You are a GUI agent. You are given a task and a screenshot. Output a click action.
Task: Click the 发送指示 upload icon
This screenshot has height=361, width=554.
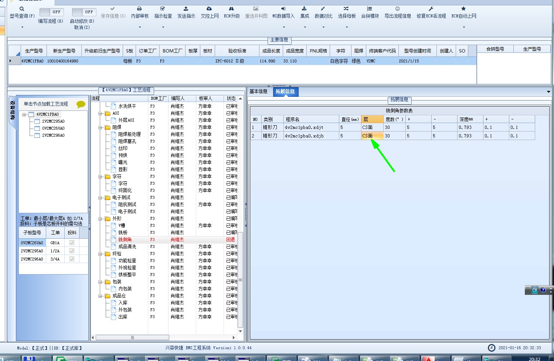coord(186,8)
